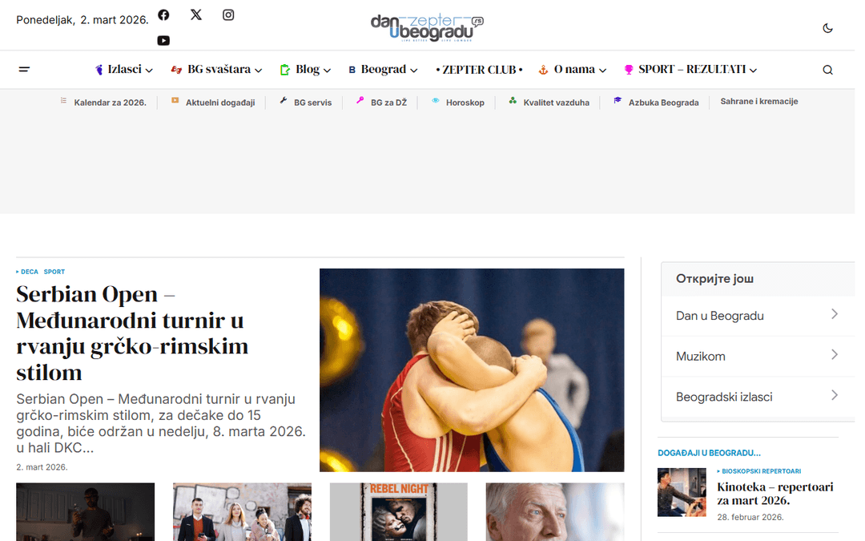Image resolution: width=865 pixels, height=541 pixels.
Task: Click the list icon beside Kalendar za 2026.
Action: [63, 100]
